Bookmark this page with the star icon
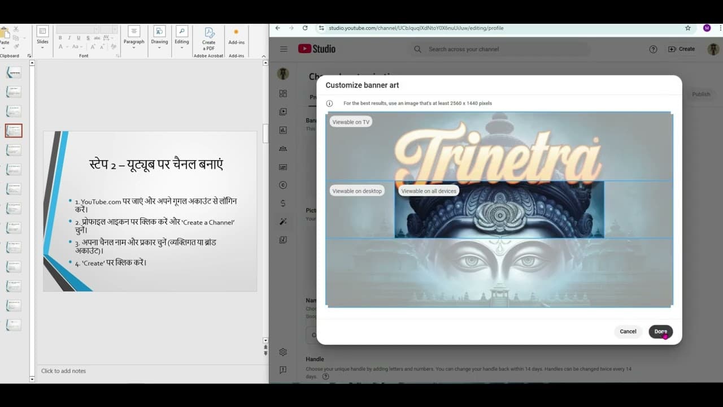Image resolution: width=723 pixels, height=407 pixels. (x=688, y=28)
